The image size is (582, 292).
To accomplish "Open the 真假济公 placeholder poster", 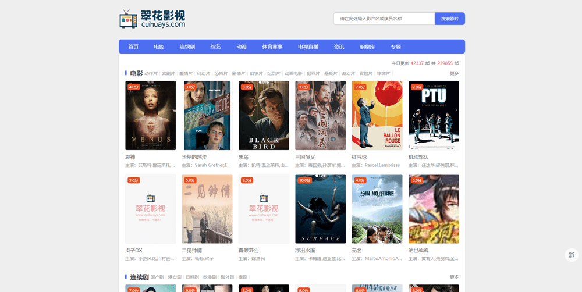I will [x=264, y=209].
